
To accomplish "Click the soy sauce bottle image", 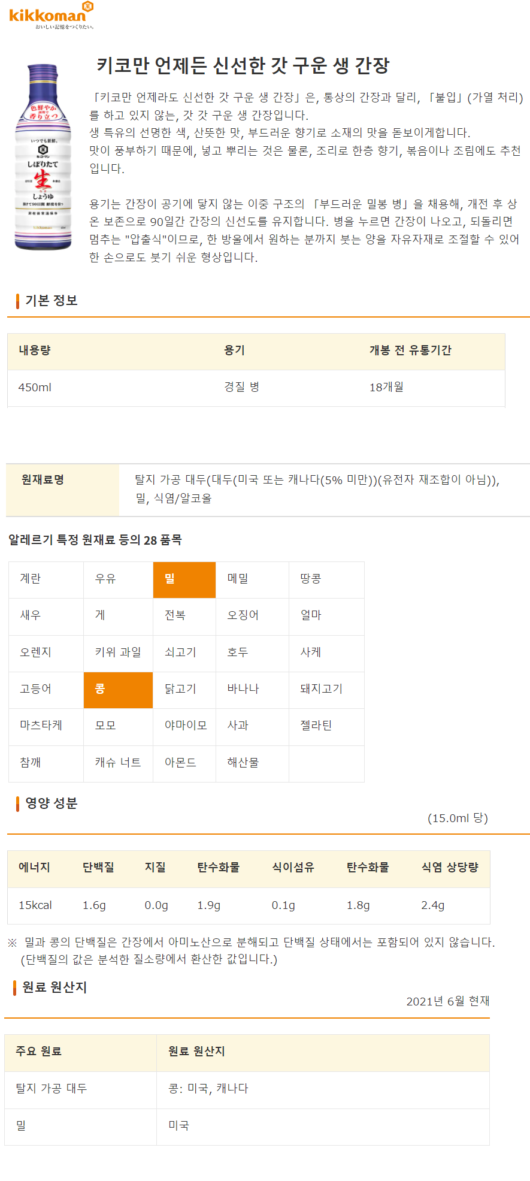I will click(x=43, y=157).
